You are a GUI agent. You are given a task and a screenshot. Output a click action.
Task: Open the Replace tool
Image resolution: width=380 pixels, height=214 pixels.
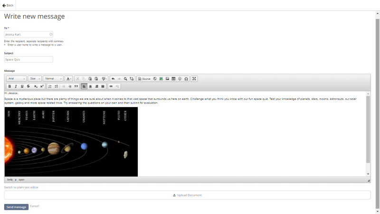click(x=132, y=79)
